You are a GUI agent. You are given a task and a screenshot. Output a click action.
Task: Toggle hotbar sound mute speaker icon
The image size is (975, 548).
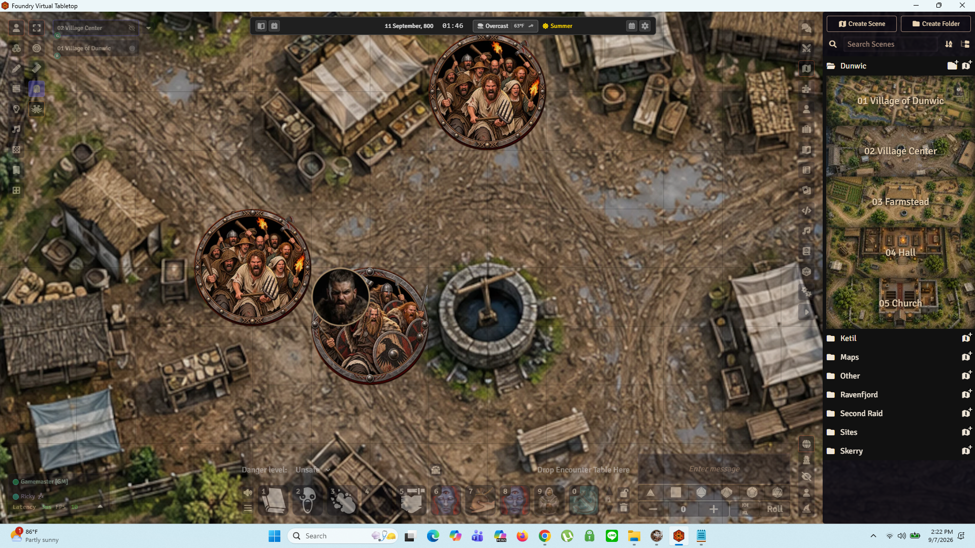[x=248, y=493]
